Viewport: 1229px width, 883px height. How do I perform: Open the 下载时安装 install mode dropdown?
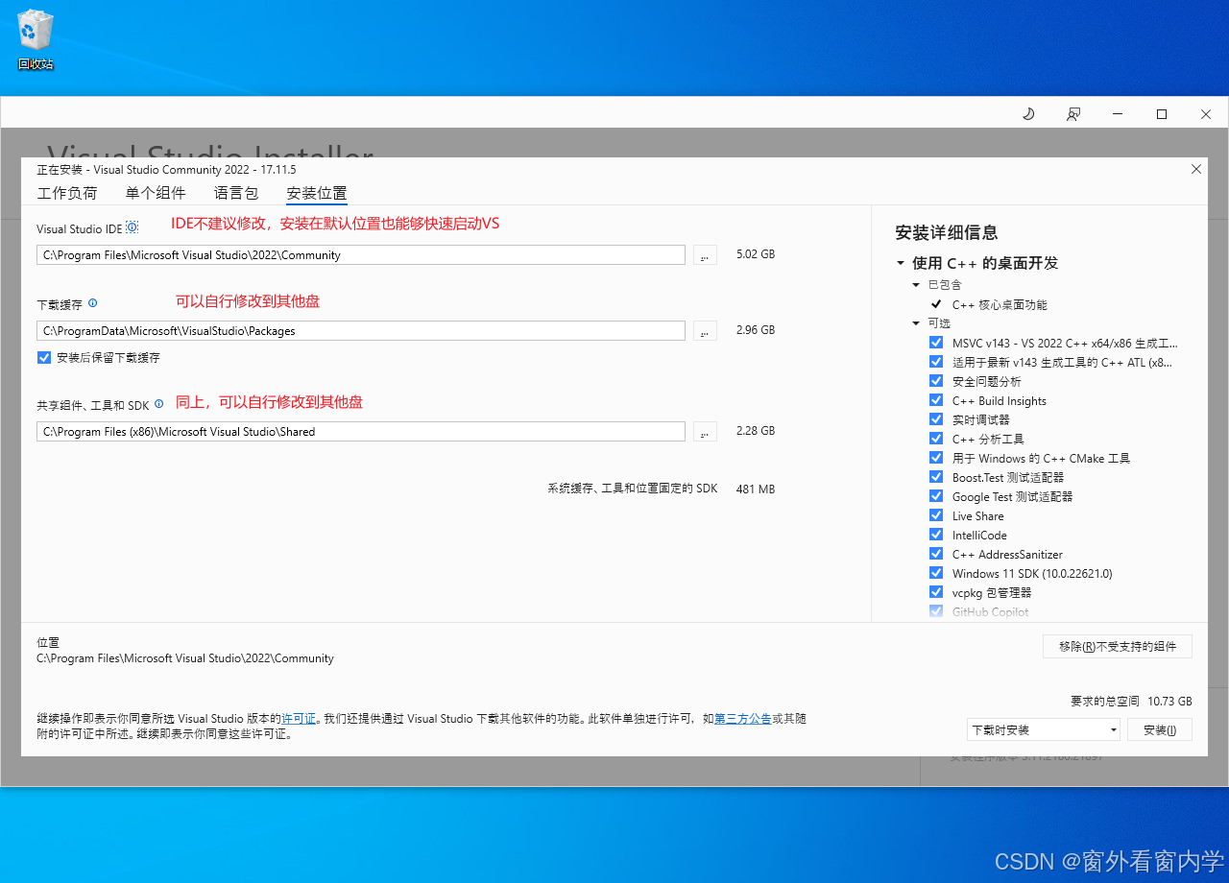click(x=1044, y=729)
